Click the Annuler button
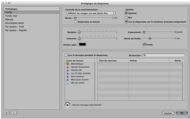The height and width of the screenshot is (119, 190). click(x=168, y=113)
